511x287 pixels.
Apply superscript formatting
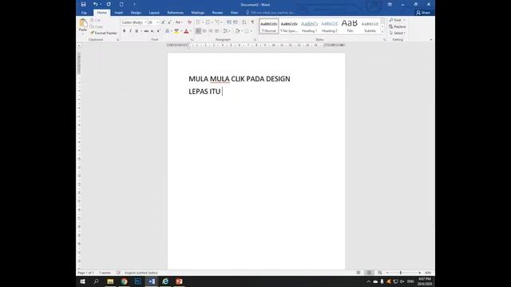[159, 31]
